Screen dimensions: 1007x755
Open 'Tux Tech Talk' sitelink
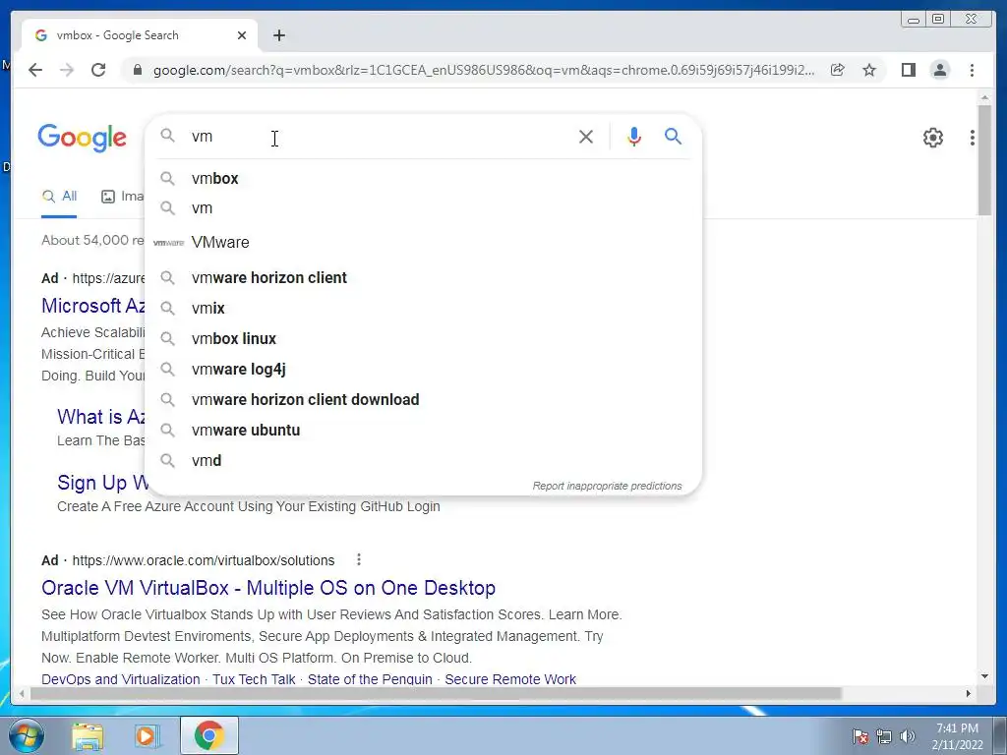[254, 679]
